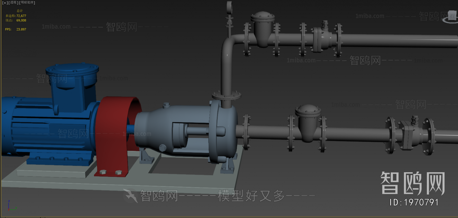Click the FPS value 23.897
This screenshot has width=458, height=218.
[21, 29]
